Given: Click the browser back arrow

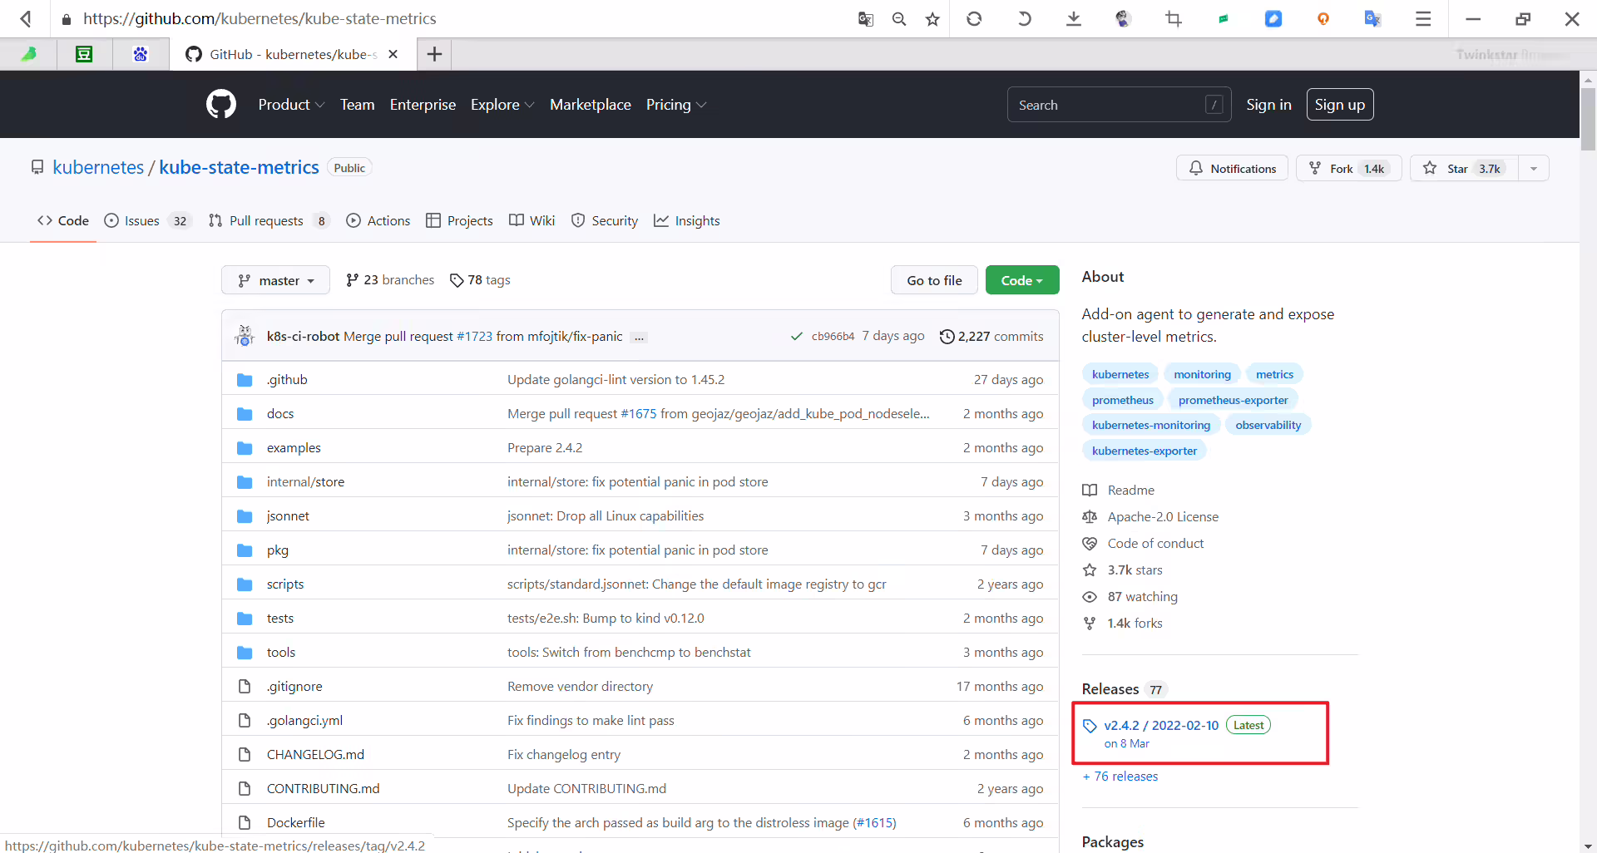Looking at the screenshot, I should pos(26,18).
